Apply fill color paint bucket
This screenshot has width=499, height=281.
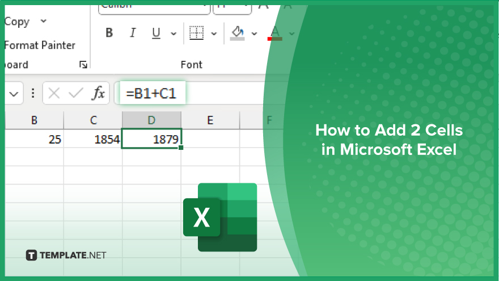point(238,33)
